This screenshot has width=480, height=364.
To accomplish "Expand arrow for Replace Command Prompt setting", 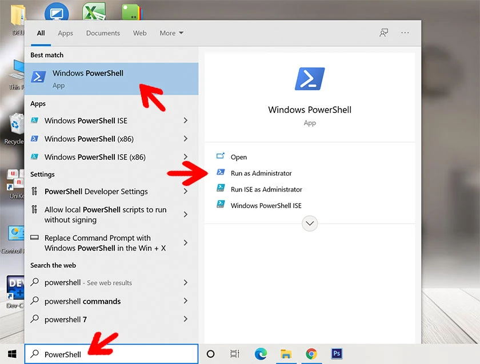I will (x=186, y=242).
